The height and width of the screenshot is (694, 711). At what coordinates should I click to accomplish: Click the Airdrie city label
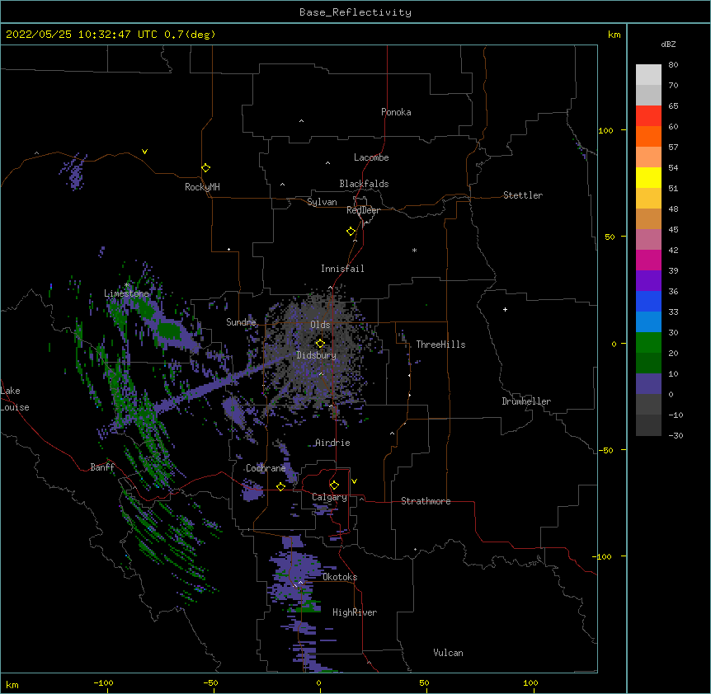coord(332,443)
